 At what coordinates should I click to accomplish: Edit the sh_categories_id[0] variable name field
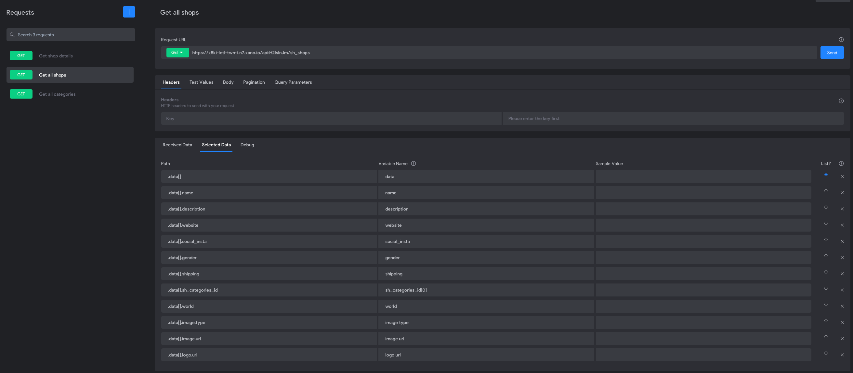[x=486, y=290]
